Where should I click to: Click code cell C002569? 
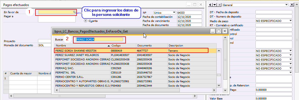click(x=123, y=68)
